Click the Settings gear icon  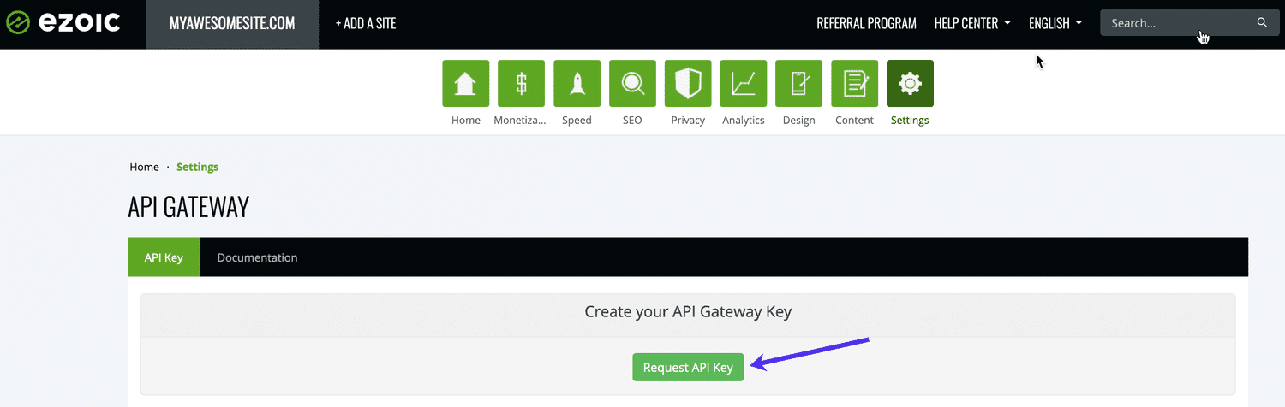tap(910, 84)
